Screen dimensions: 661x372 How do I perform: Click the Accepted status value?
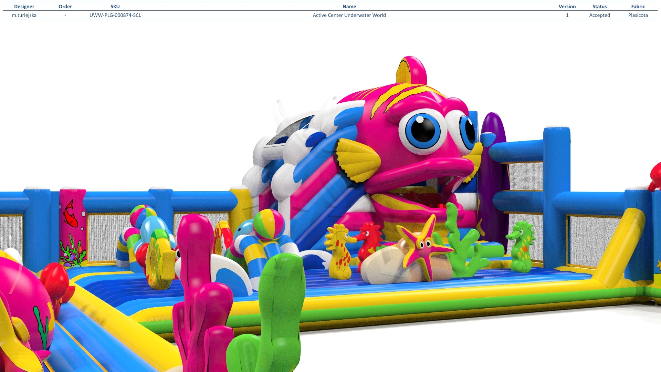coord(599,15)
